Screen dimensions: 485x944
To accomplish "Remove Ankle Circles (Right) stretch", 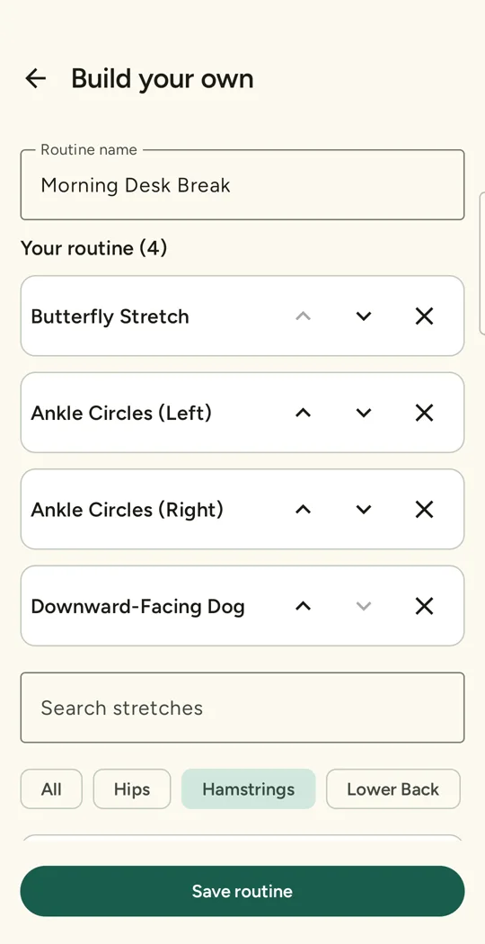I will coord(424,510).
